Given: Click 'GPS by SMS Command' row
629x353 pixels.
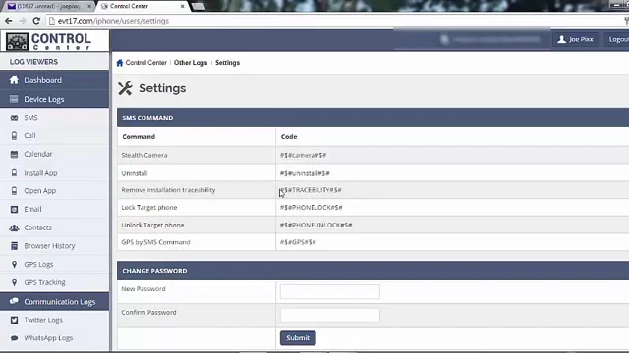Looking at the screenshot, I should [373, 242].
